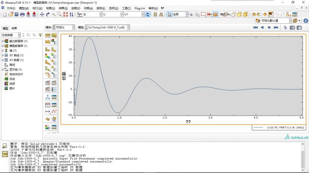Click the Create XY Data icon
309x173 pixels.
(48, 105)
